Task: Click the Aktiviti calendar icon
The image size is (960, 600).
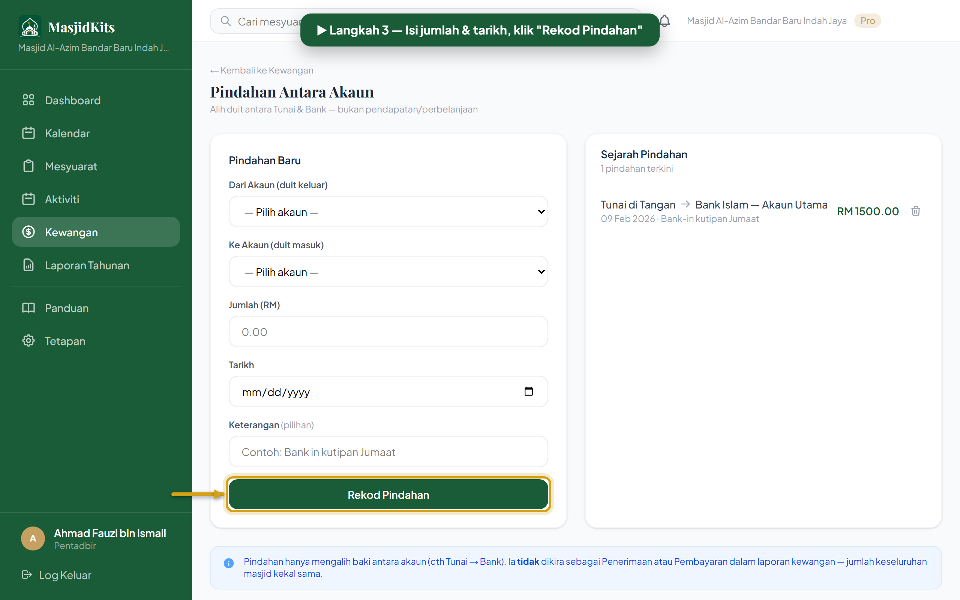Action: (x=28, y=199)
